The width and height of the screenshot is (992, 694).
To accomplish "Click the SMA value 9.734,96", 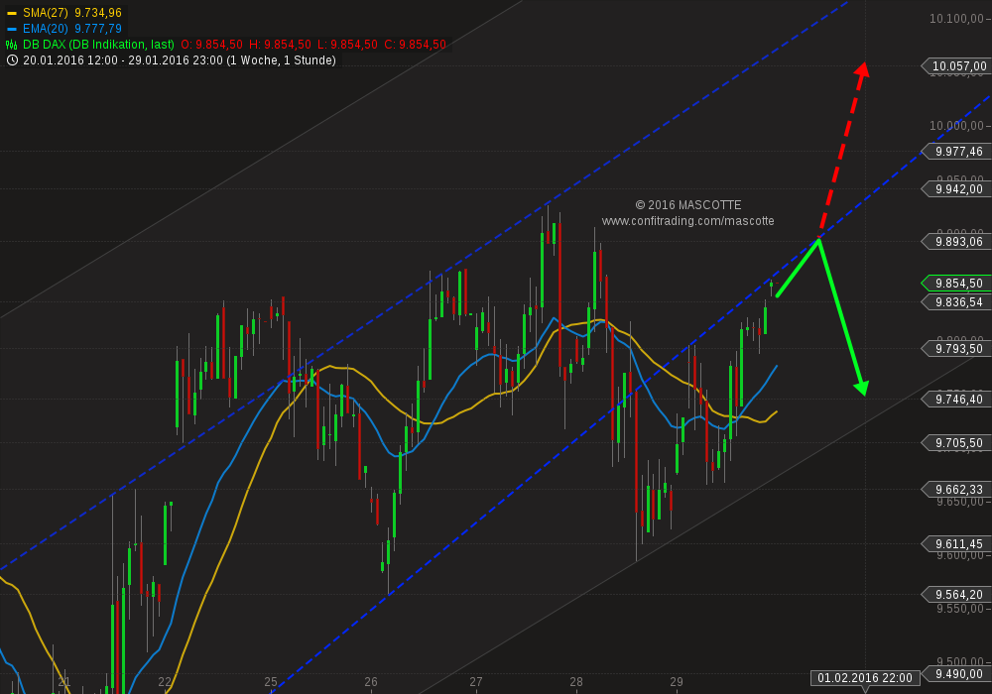I will click(98, 13).
